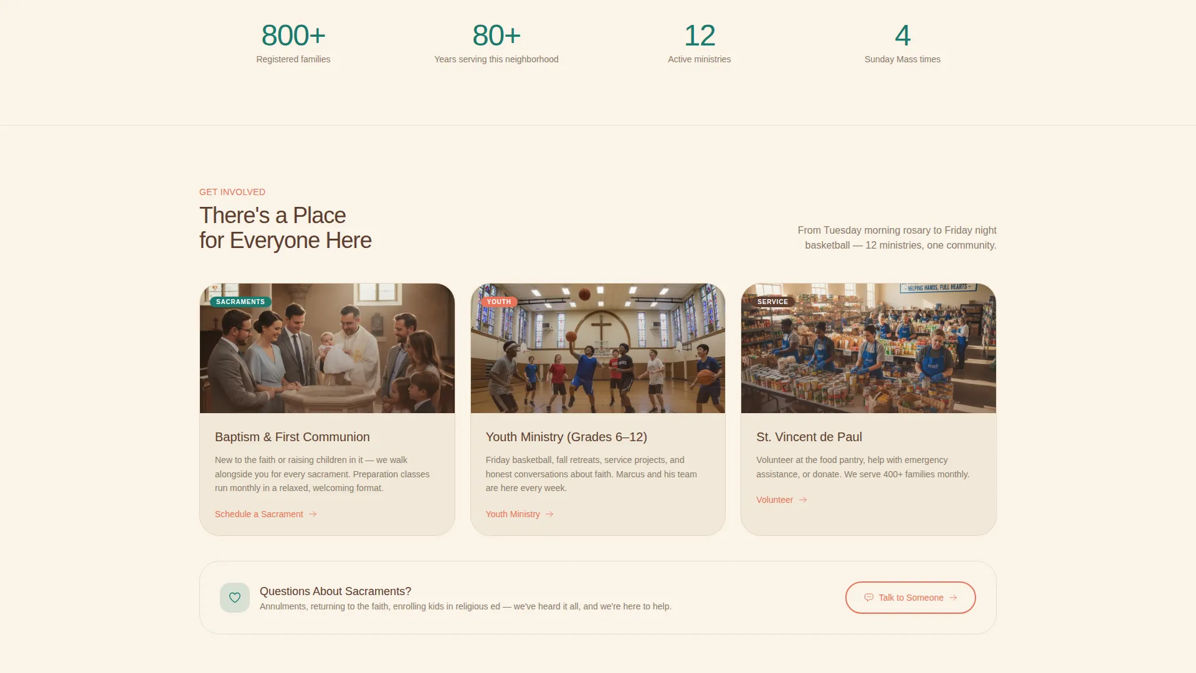Select the SACRAMENTS tag badge
This screenshot has width=1196, height=673.
pos(240,302)
